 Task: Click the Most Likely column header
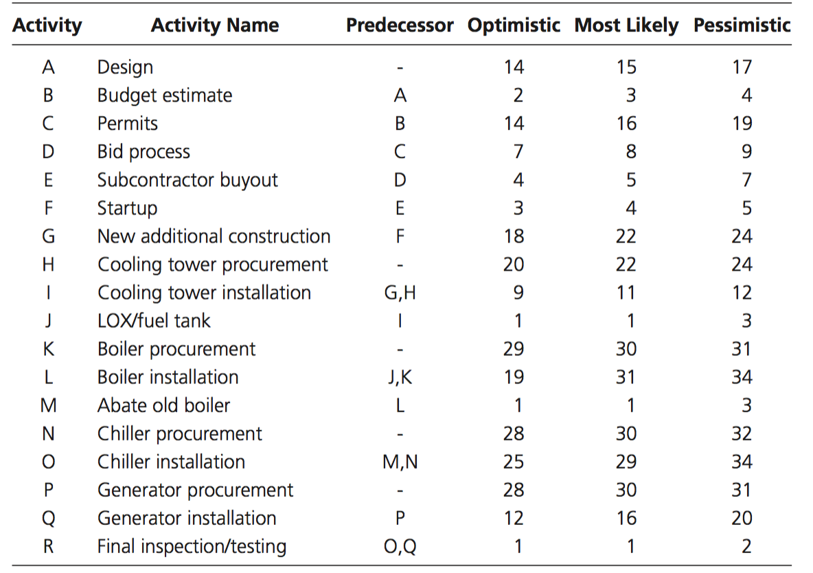point(626,26)
